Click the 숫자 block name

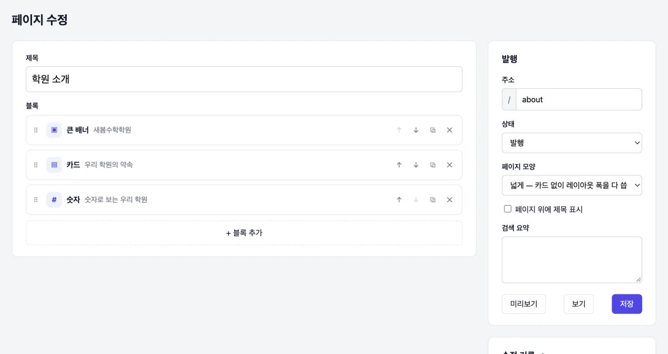(x=73, y=200)
